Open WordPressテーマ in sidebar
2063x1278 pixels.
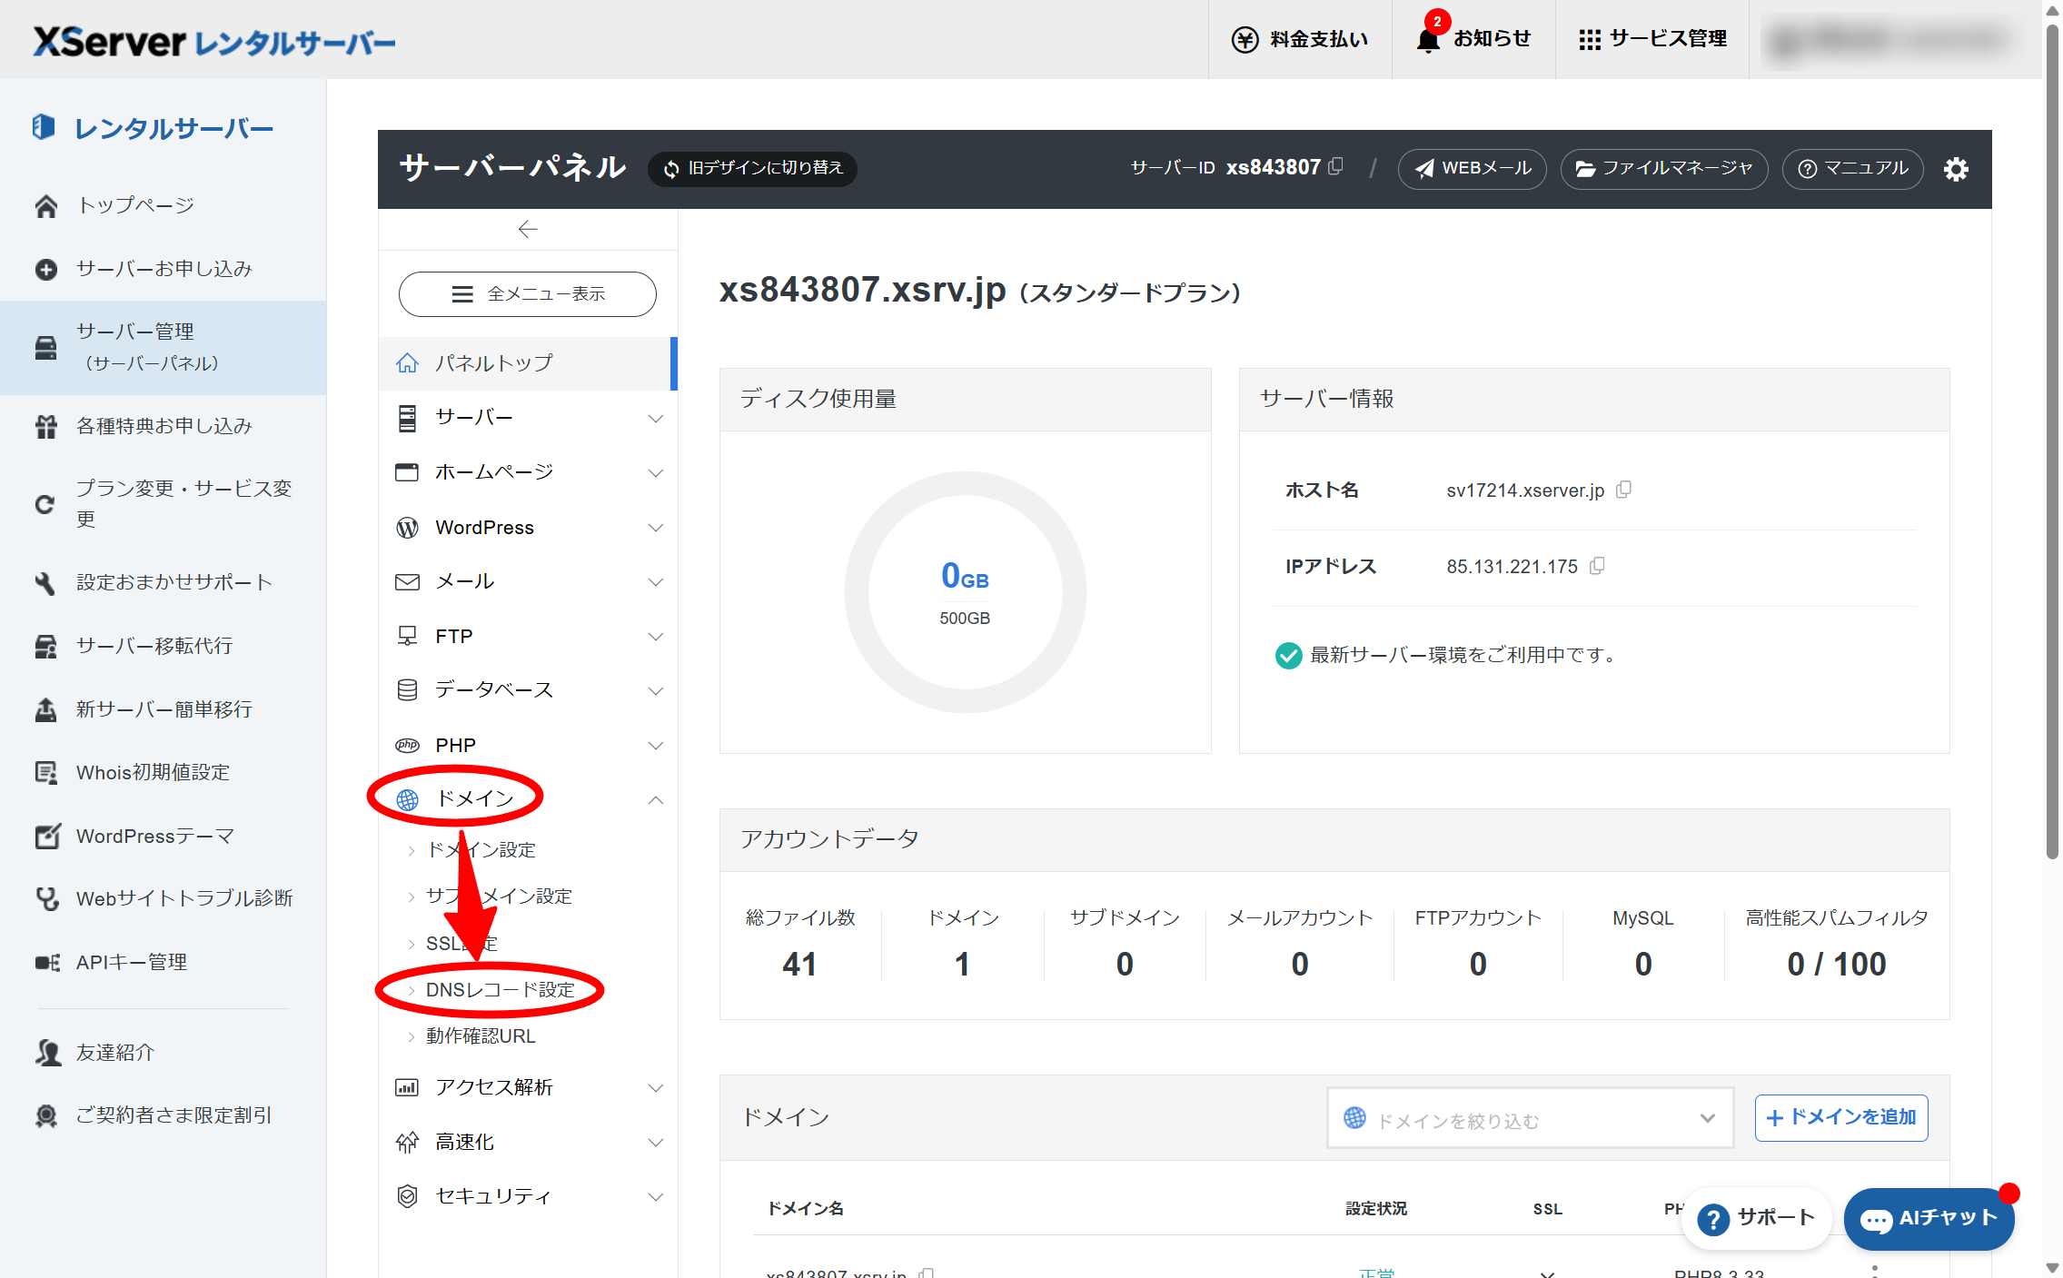pos(164,837)
